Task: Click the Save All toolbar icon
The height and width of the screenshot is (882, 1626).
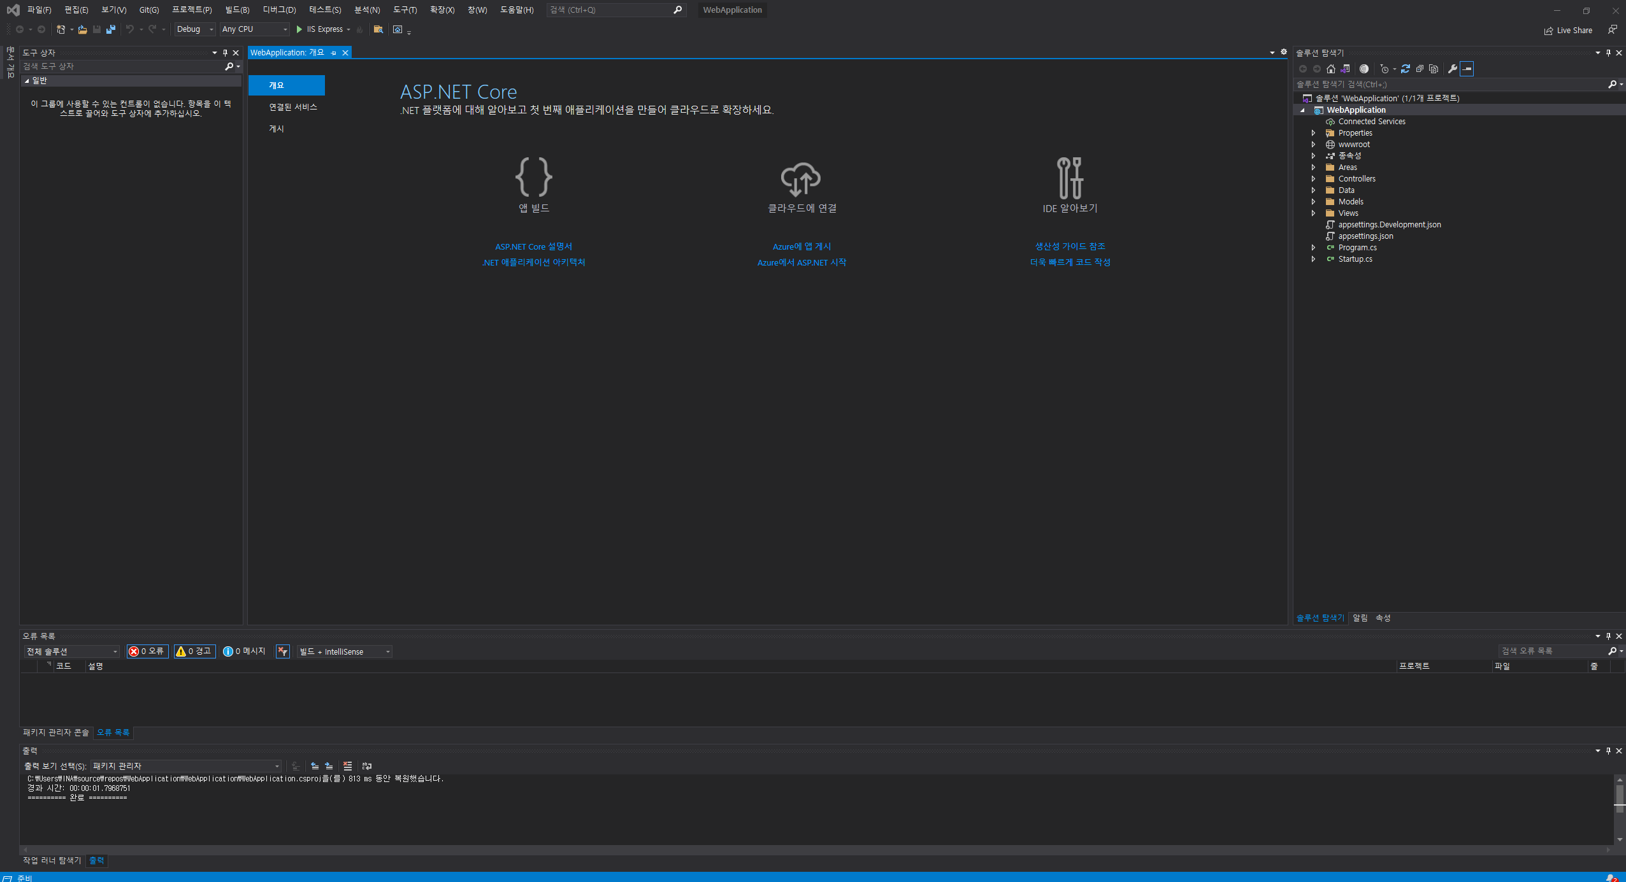Action: point(111,29)
